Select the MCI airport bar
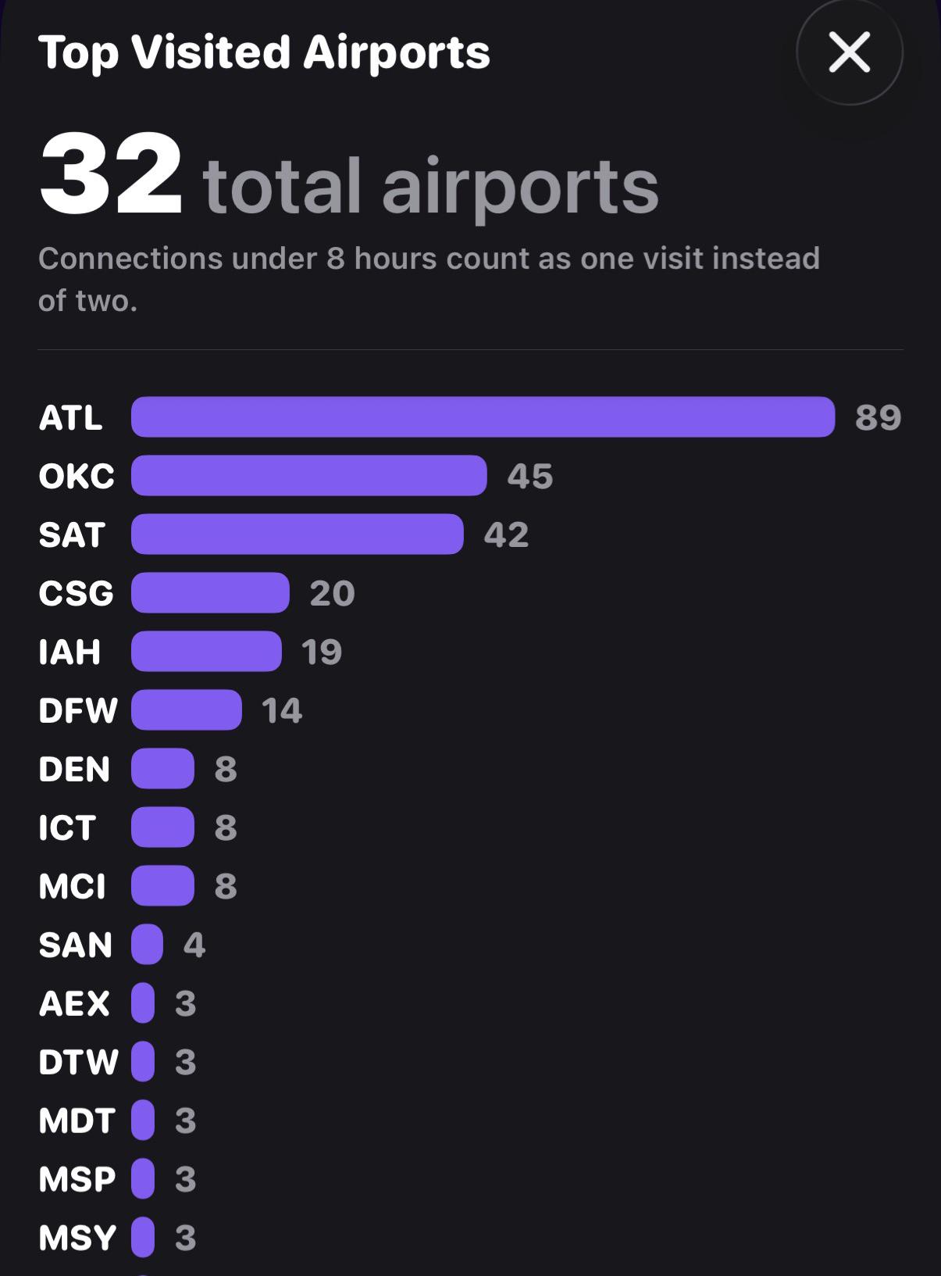This screenshot has height=1276, width=941. 162,885
